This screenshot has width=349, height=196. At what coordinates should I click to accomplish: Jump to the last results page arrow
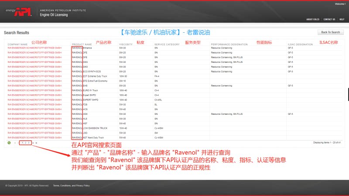coord(36,143)
